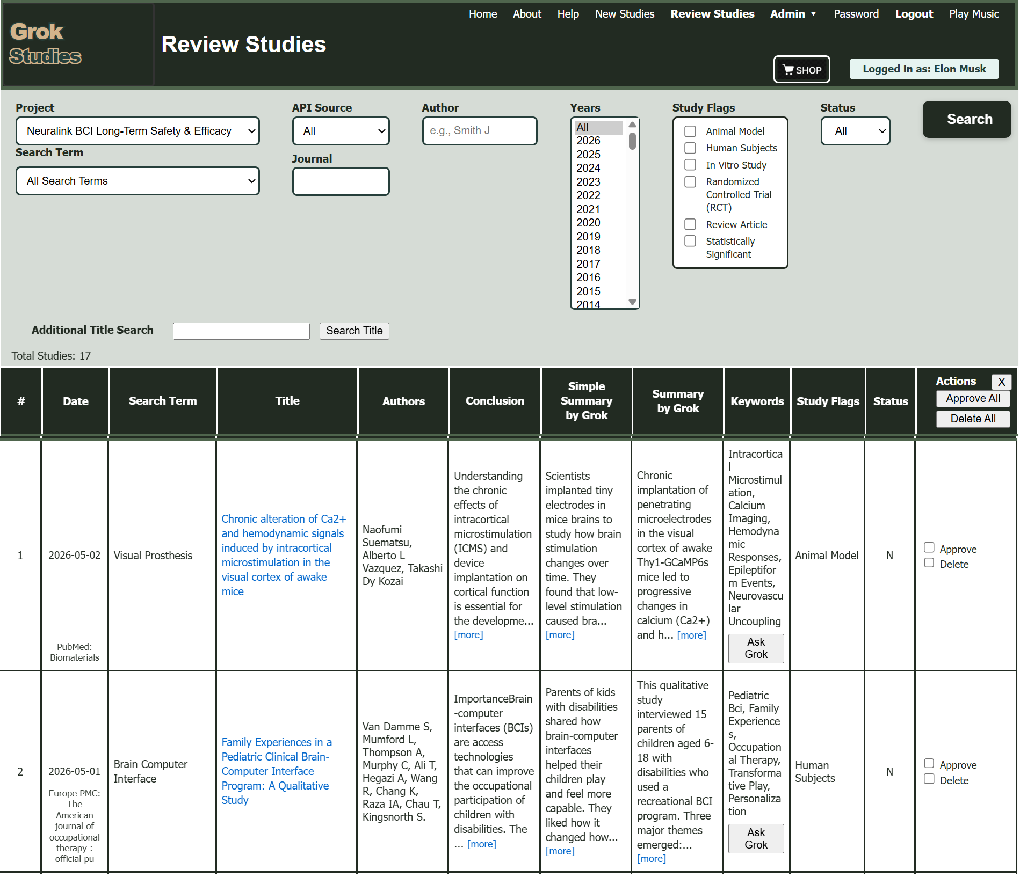
Task: Click the Delete All button
Action: click(973, 419)
